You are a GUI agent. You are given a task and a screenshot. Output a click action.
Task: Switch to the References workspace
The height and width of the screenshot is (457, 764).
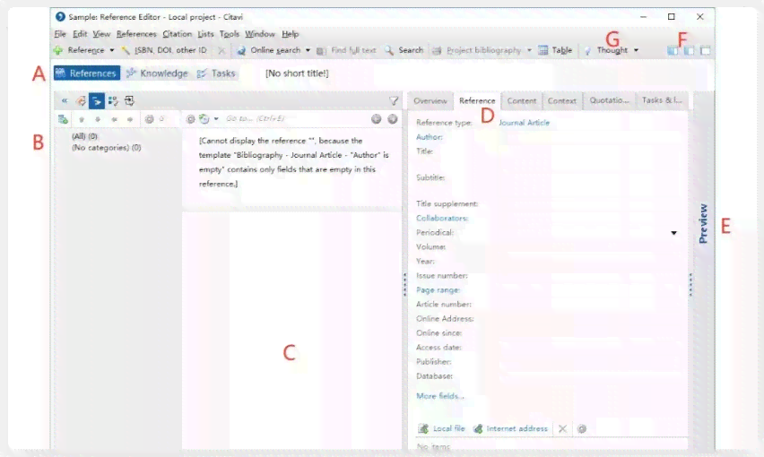(87, 73)
